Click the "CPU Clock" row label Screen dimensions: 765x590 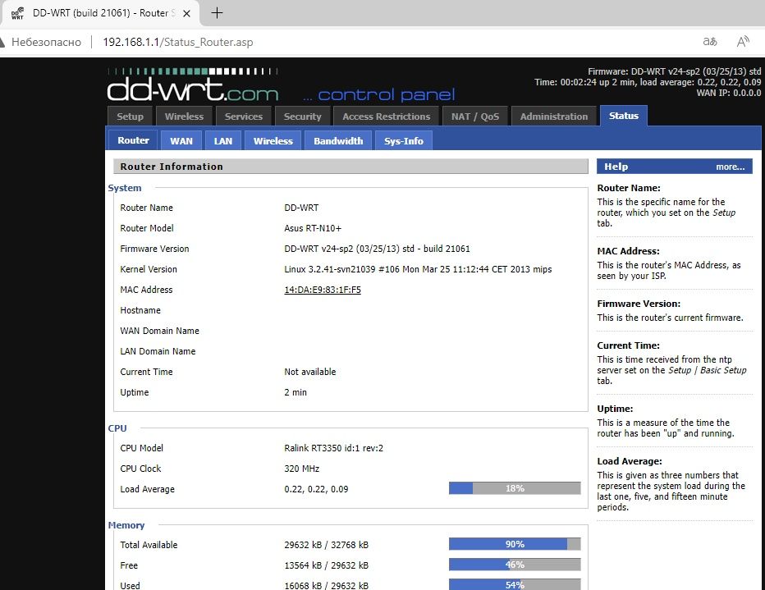140,469
